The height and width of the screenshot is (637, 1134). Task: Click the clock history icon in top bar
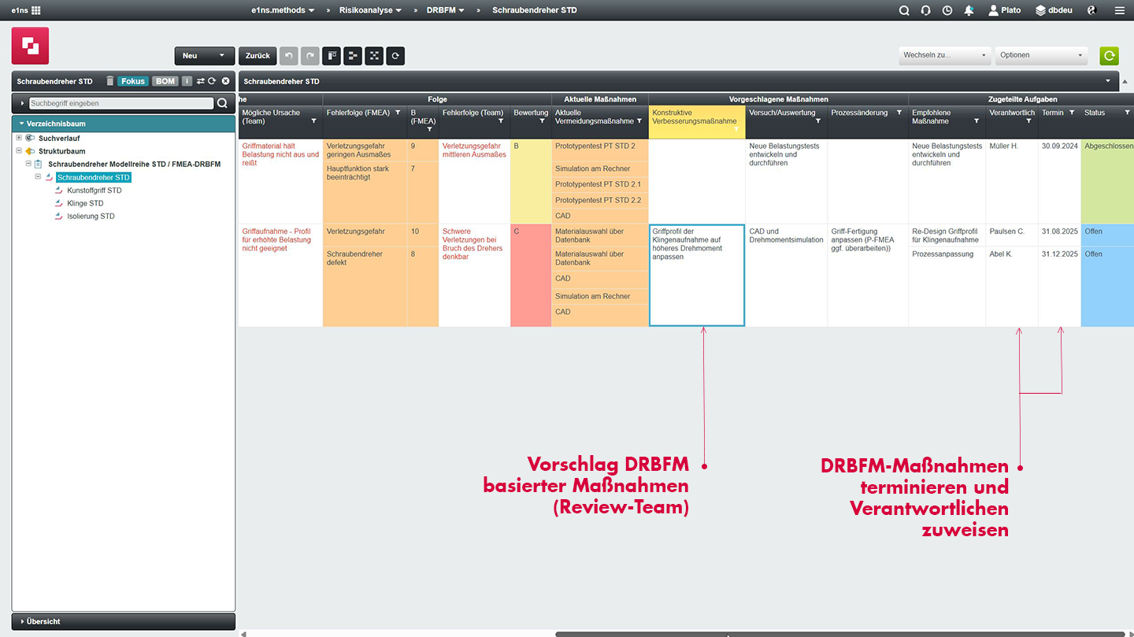click(x=947, y=10)
